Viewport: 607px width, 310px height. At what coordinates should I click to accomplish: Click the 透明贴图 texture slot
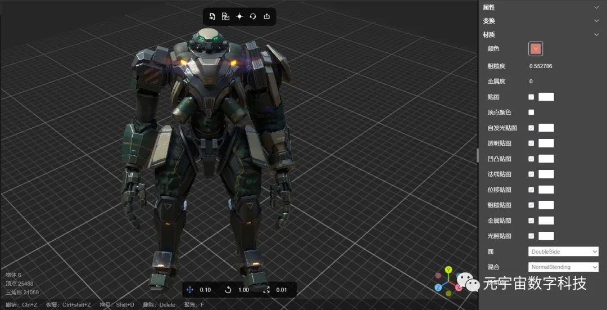546,143
